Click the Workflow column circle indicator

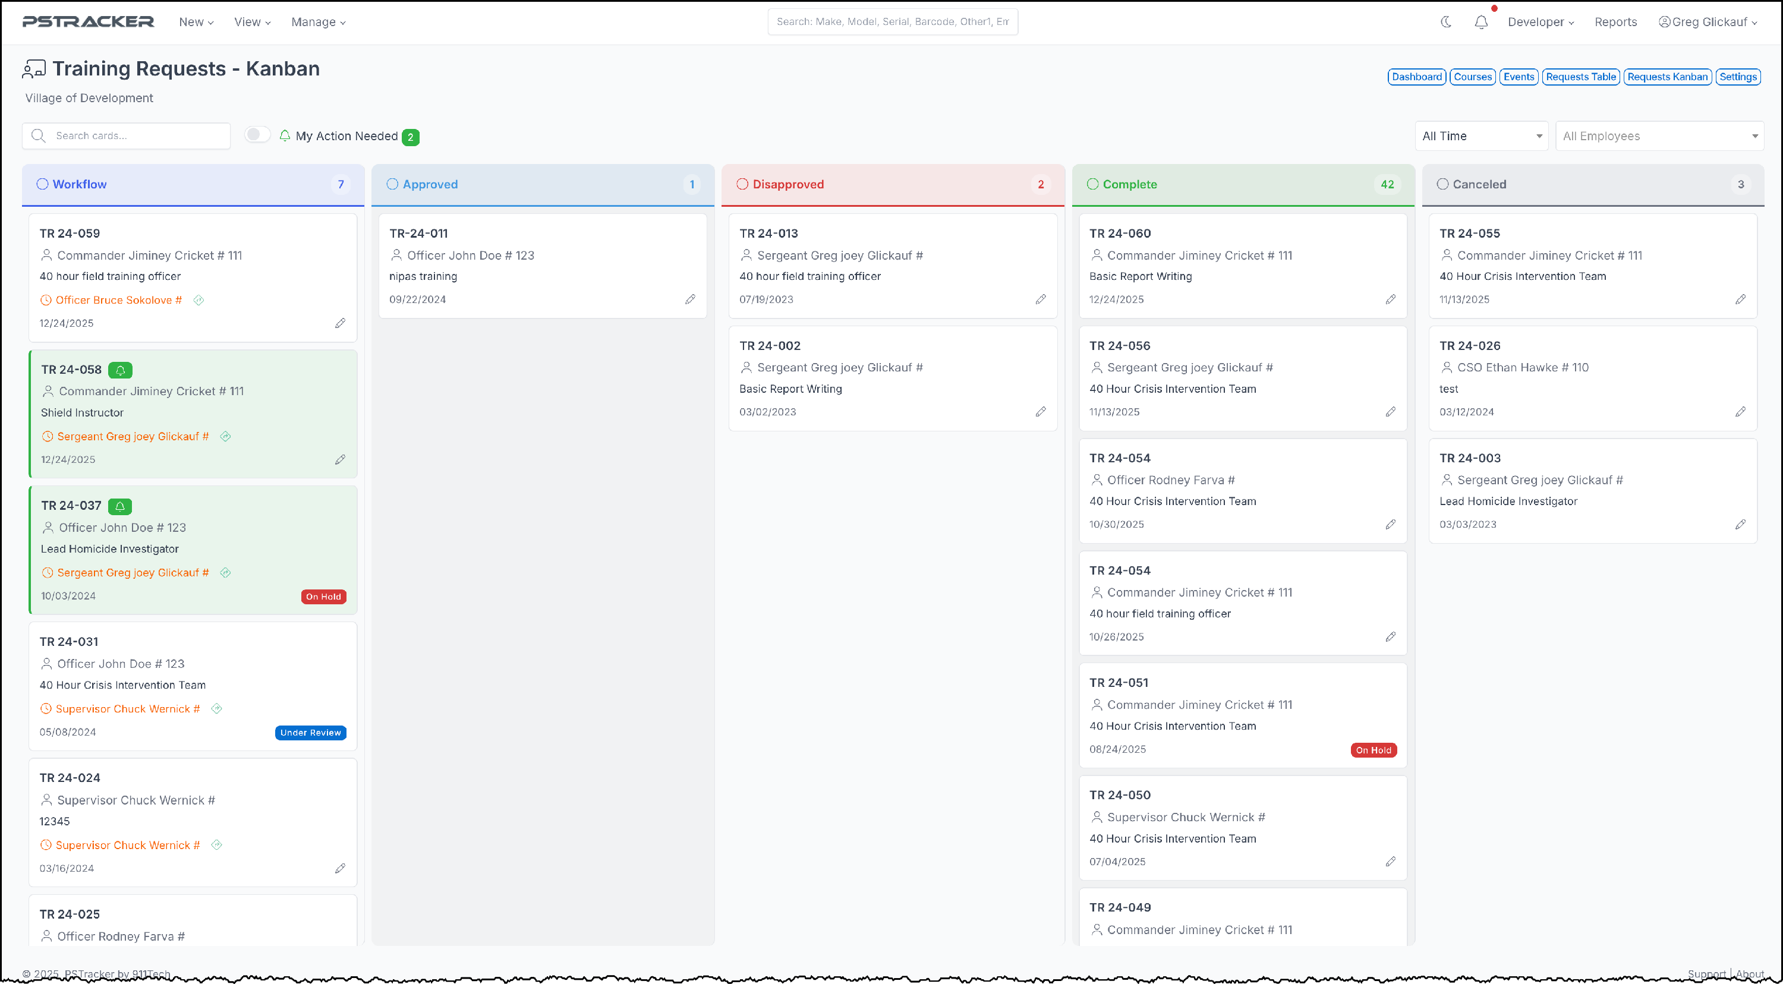tap(42, 184)
